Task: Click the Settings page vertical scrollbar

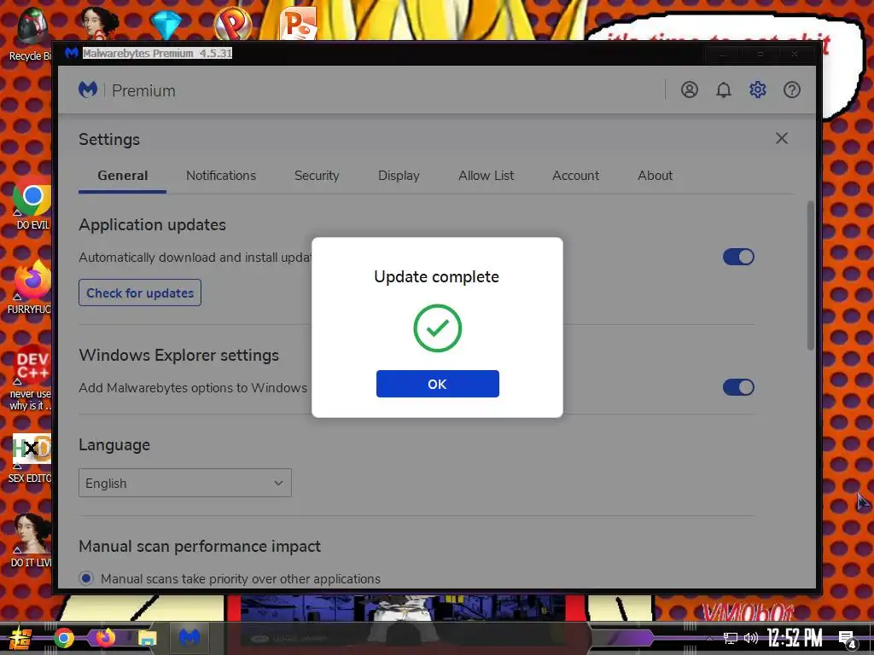Action: (x=811, y=275)
